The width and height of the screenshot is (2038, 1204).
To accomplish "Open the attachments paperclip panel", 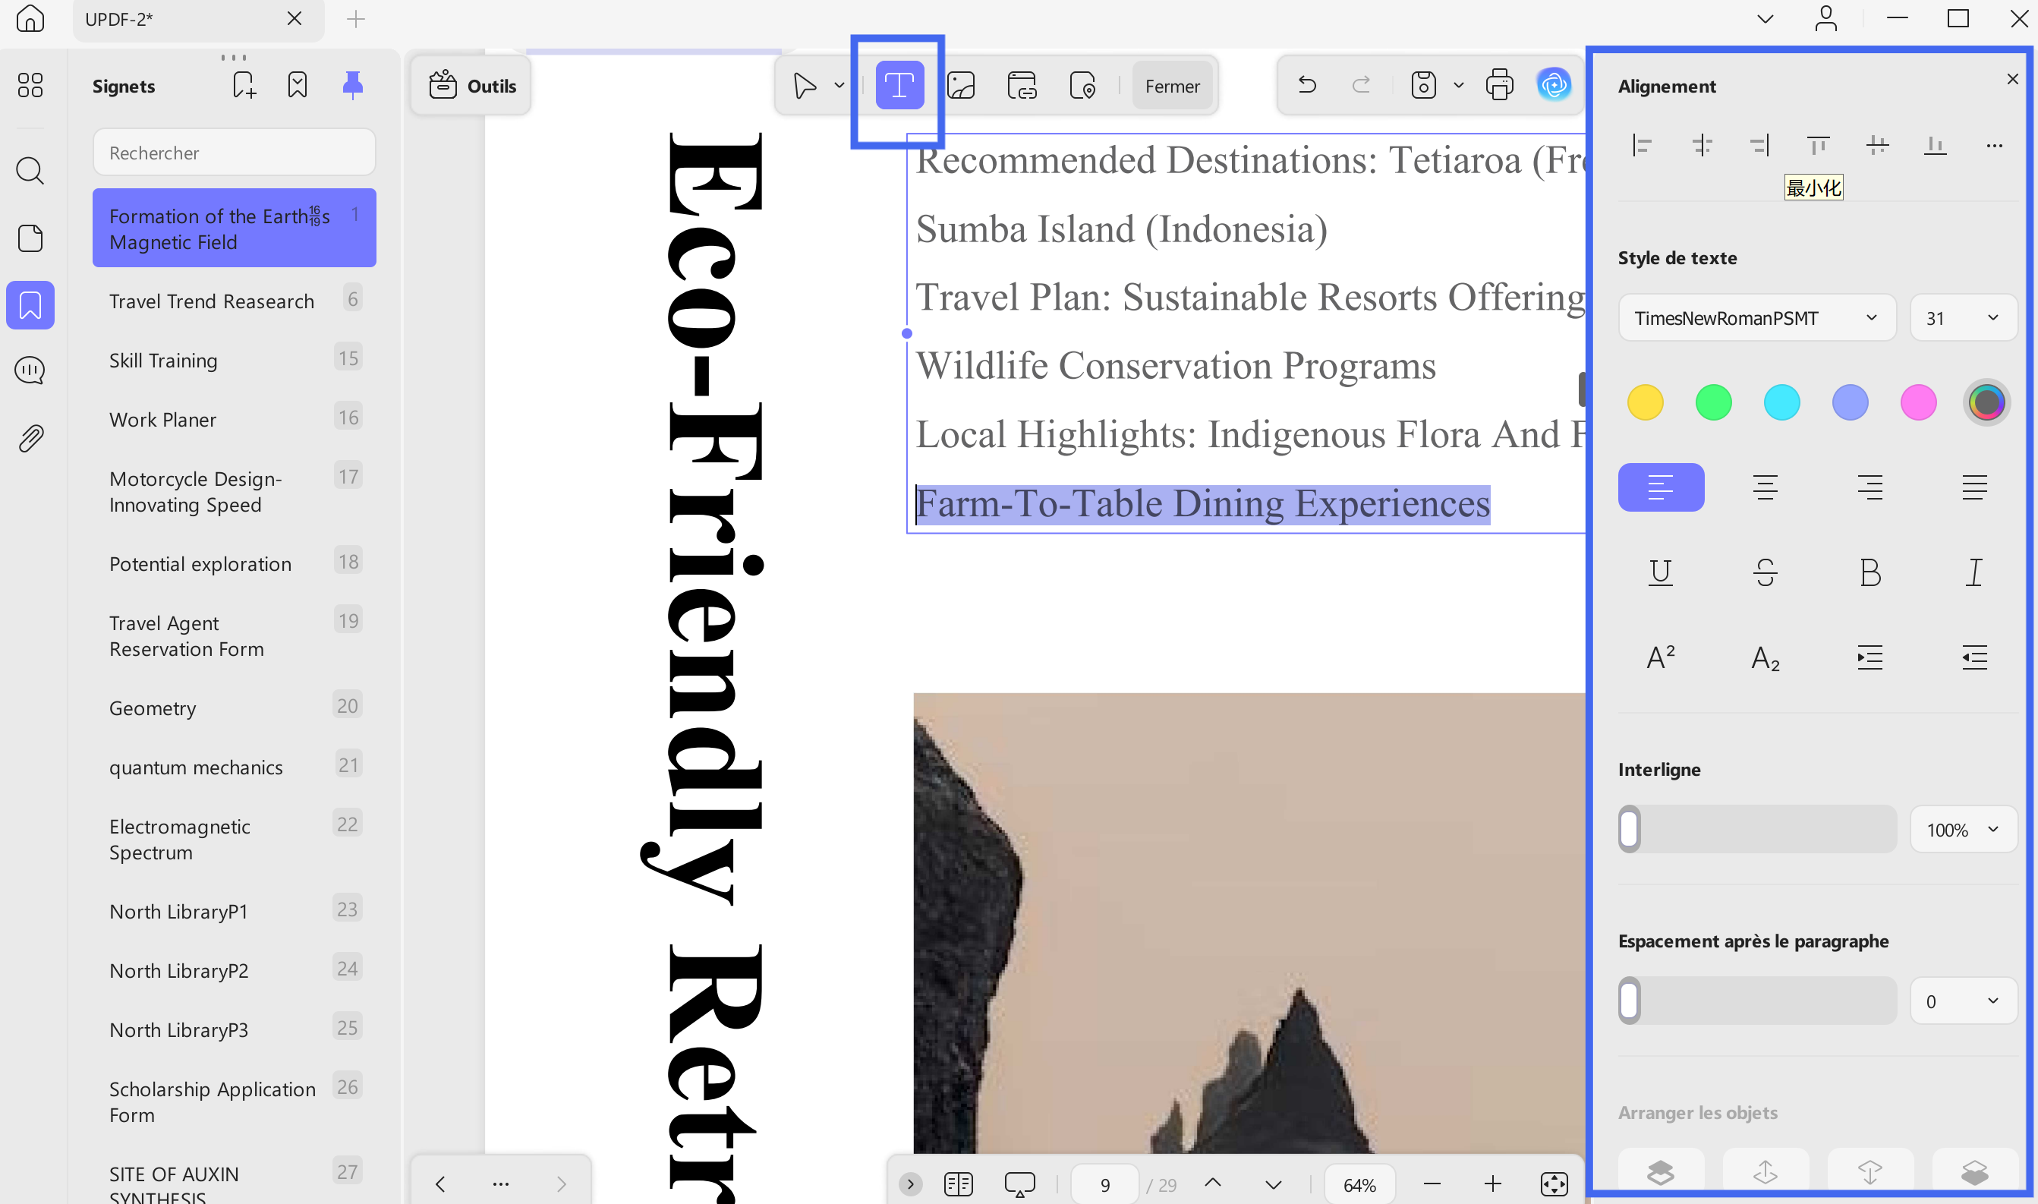I will pyautogui.click(x=30, y=439).
